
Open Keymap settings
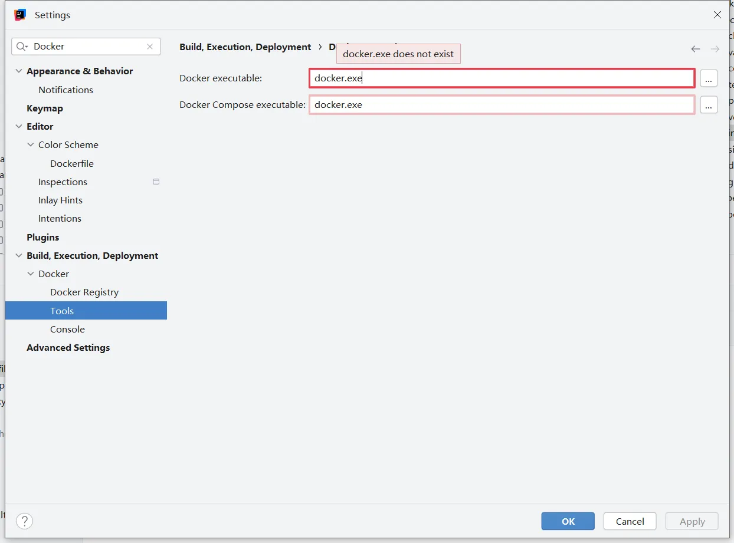pyautogui.click(x=45, y=108)
